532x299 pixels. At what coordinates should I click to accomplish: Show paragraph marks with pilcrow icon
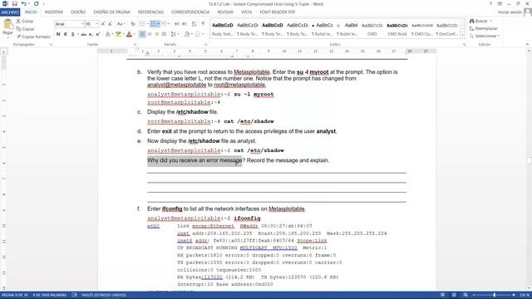point(203,24)
